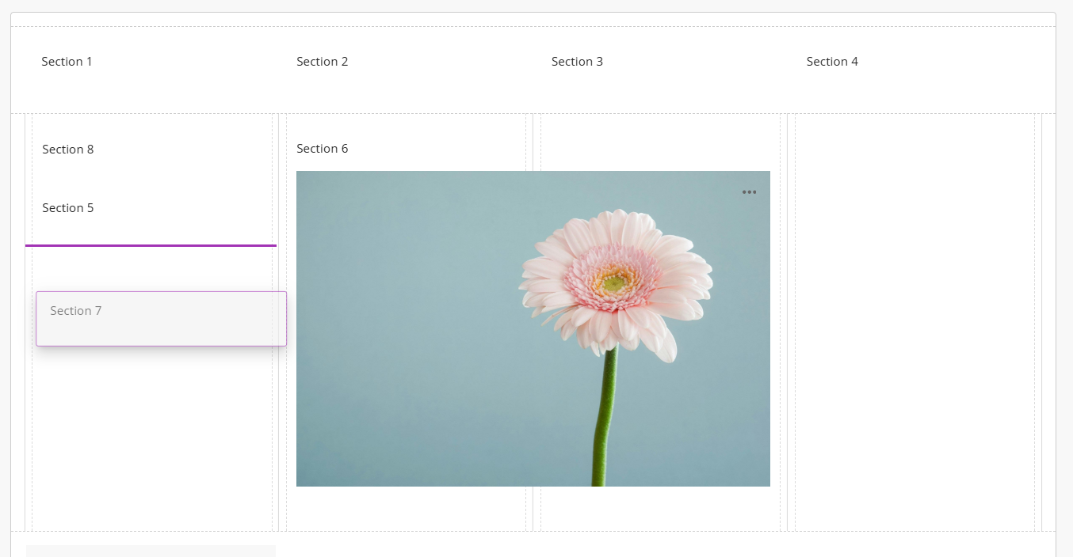Click the purple drop indicator line
This screenshot has height=557, width=1073.
[x=151, y=245]
